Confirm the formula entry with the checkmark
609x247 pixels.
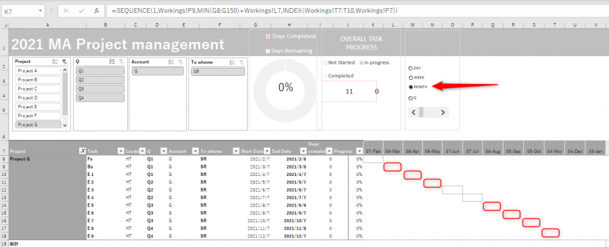tap(81, 11)
